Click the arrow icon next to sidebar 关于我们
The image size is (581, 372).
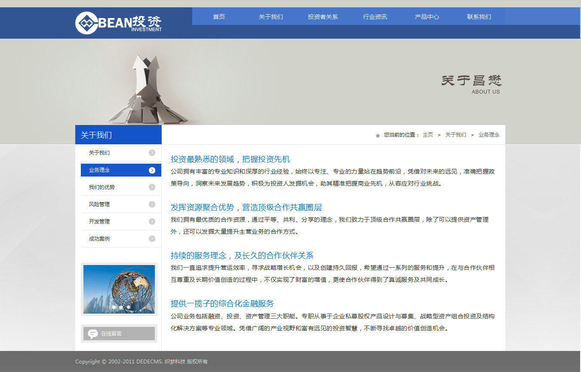click(x=152, y=153)
